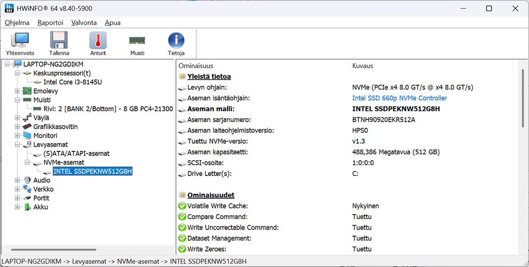Click the Väylä bus icon
Screen dimensions: 529x267
coord(27,118)
